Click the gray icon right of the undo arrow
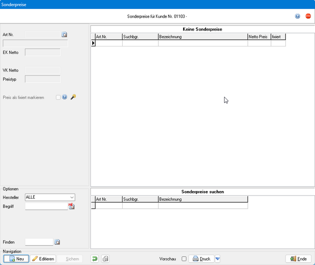This screenshot has height=265, width=315. [x=105, y=259]
